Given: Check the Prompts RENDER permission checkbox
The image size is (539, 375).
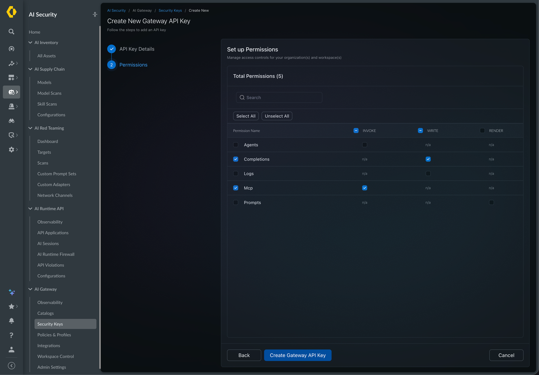Looking at the screenshot, I should click(492, 202).
